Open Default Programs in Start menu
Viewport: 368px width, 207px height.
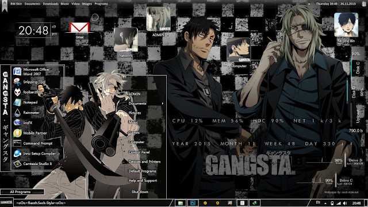pos(142,171)
